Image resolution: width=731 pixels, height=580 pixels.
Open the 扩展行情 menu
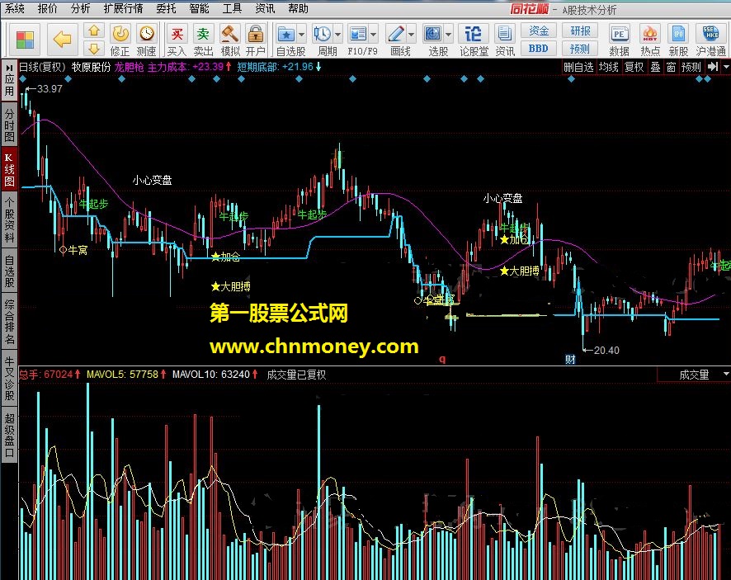123,8
